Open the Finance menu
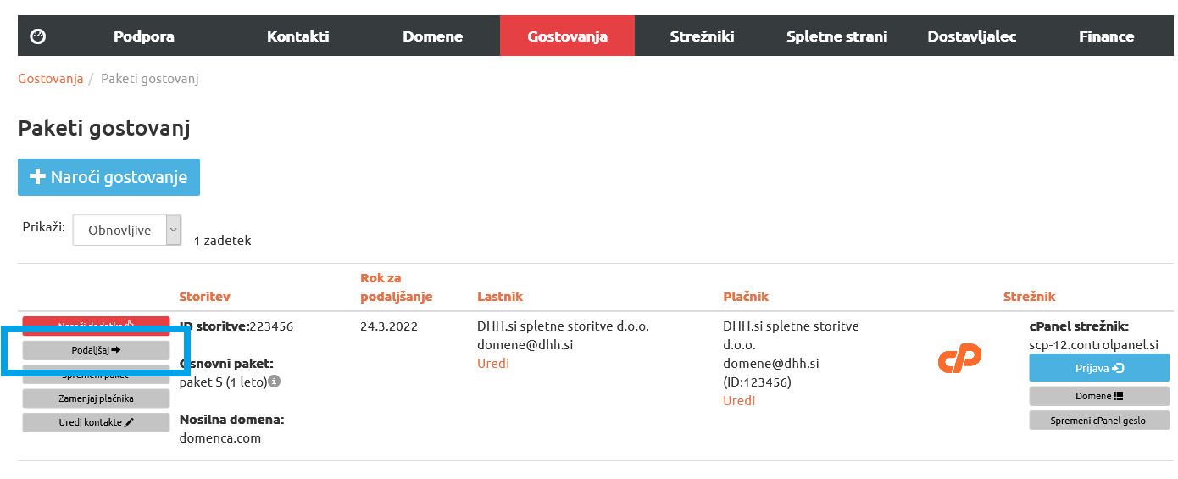This screenshot has width=1178, height=479. tap(1106, 36)
